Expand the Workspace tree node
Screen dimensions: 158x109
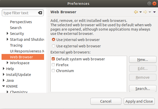coord(7,63)
